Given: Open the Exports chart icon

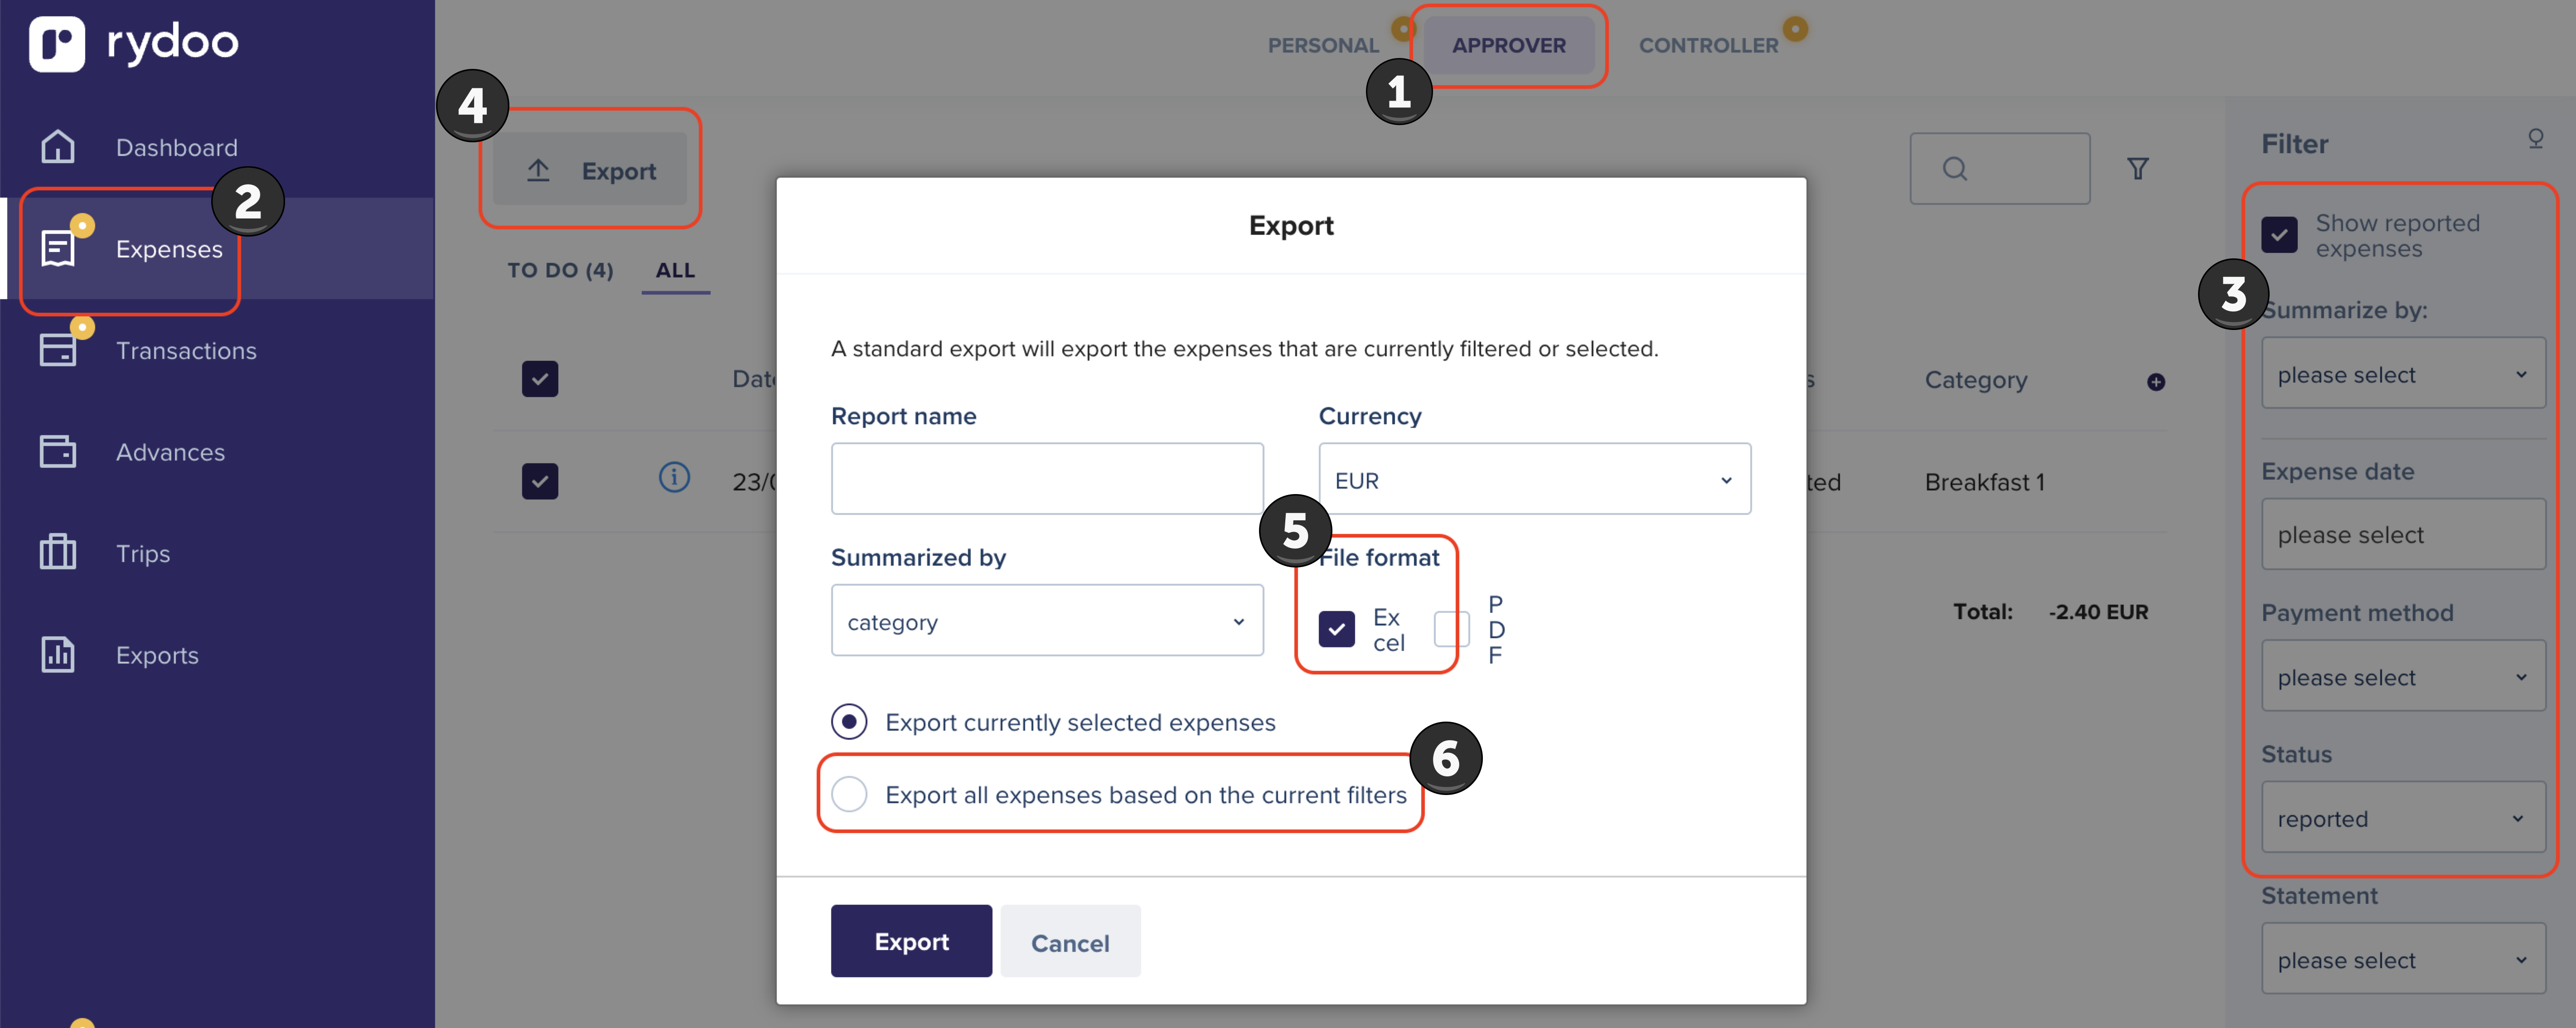Looking at the screenshot, I should click(58, 654).
